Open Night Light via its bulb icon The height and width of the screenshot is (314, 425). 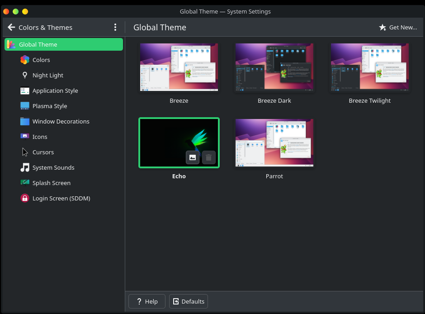click(25, 75)
